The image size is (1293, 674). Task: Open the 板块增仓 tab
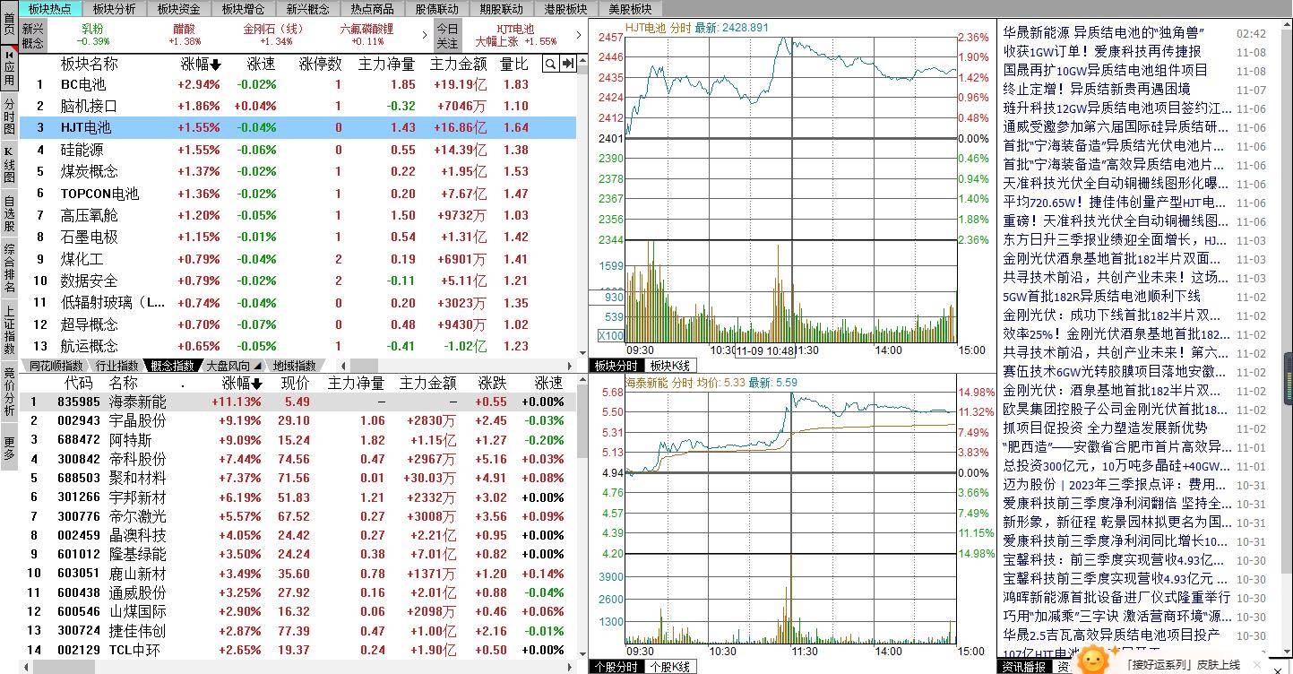click(x=243, y=9)
